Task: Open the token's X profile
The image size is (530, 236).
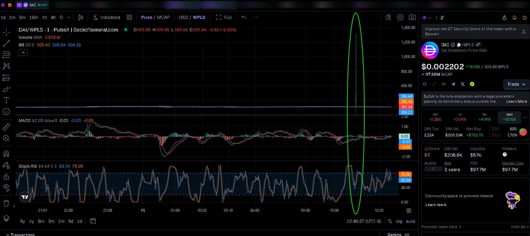Action: tap(462, 84)
